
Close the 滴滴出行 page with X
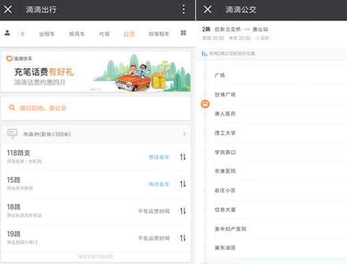pos(8,9)
